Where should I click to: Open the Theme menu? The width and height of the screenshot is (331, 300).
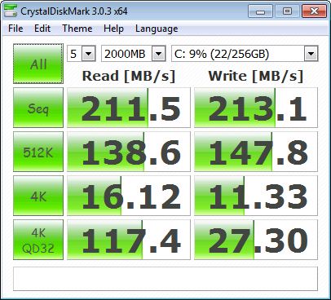click(77, 29)
